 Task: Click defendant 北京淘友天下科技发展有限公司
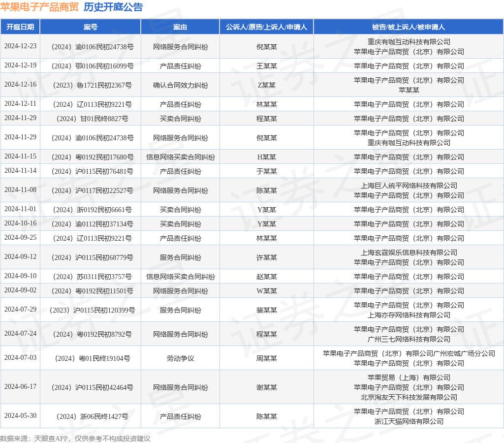click(409, 397)
